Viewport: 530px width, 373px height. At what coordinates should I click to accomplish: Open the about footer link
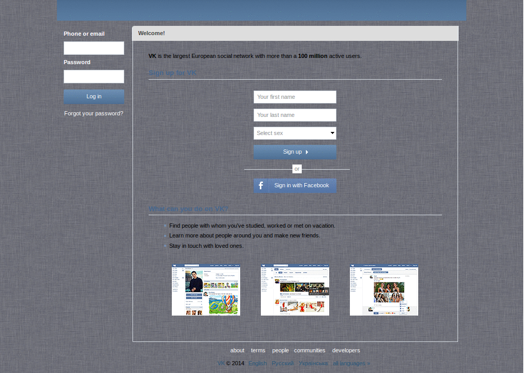(237, 350)
